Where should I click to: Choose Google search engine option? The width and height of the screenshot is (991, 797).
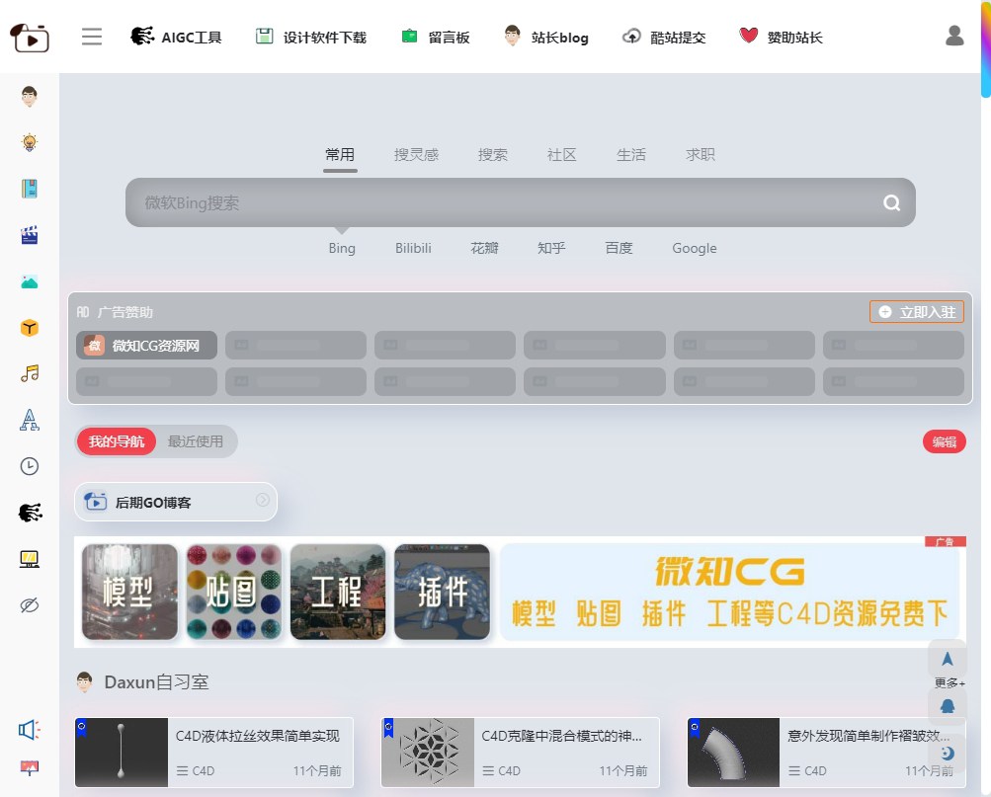click(x=695, y=248)
